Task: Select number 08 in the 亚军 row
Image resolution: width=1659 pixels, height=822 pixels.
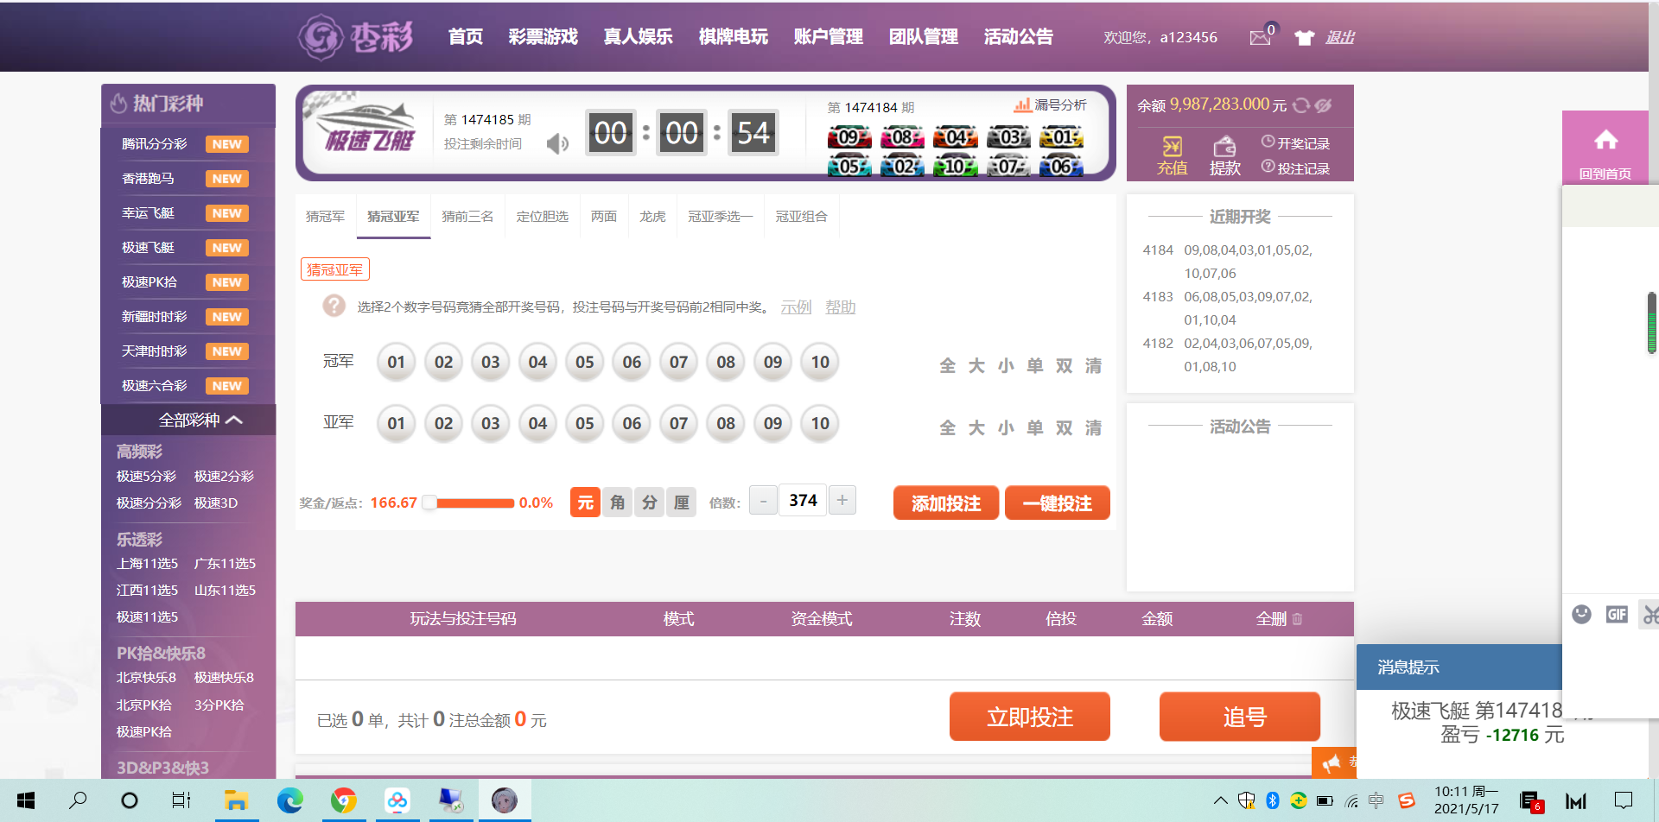Action: coord(726,423)
